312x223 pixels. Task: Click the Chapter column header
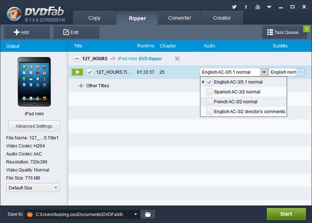point(168,46)
